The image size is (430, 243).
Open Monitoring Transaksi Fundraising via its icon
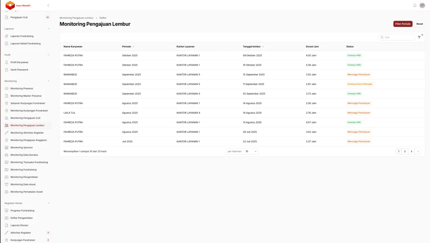tap(6, 161)
